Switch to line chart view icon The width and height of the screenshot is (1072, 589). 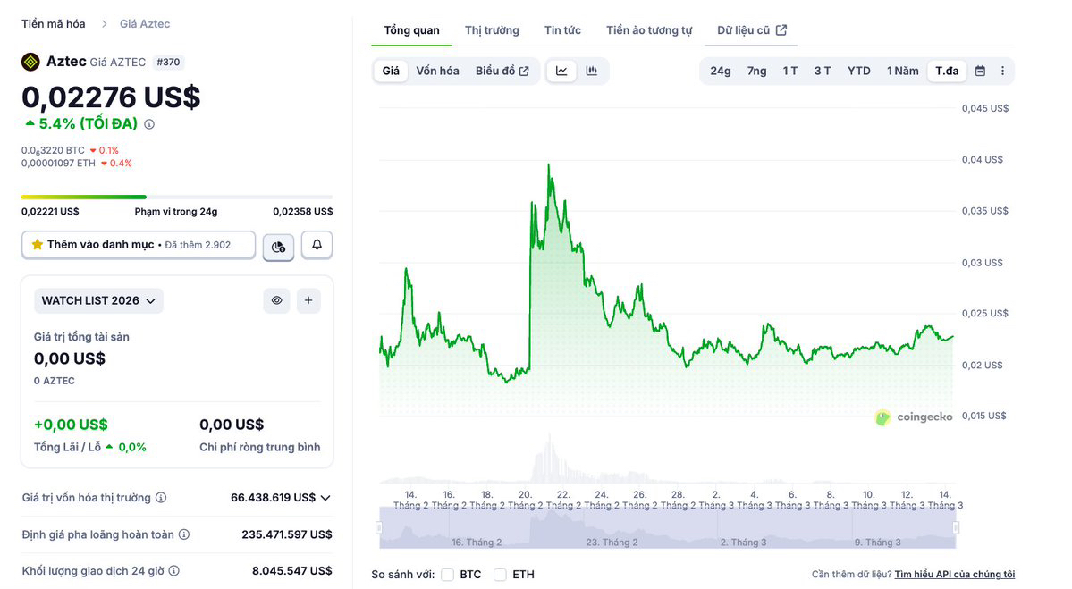(x=561, y=72)
